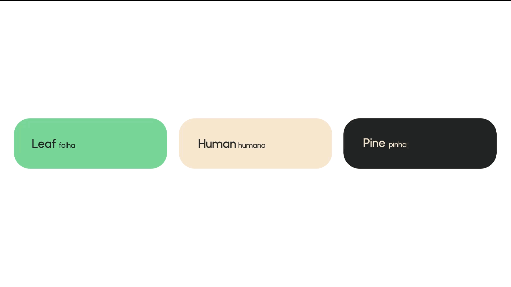
Task: Click empty green space right of "folha"
Action: tap(120, 144)
